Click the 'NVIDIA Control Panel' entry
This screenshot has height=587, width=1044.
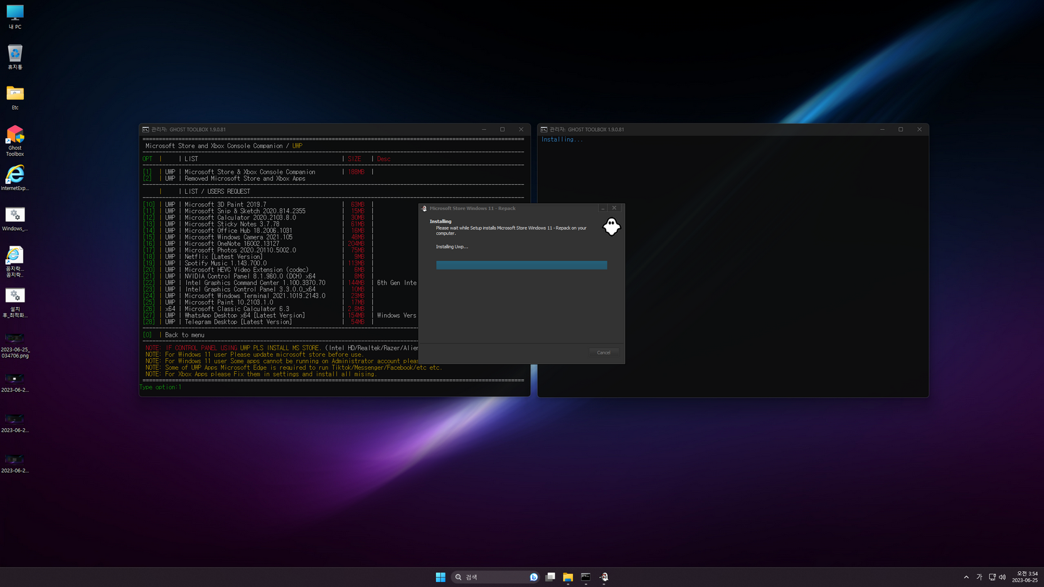[x=250, y=276]
